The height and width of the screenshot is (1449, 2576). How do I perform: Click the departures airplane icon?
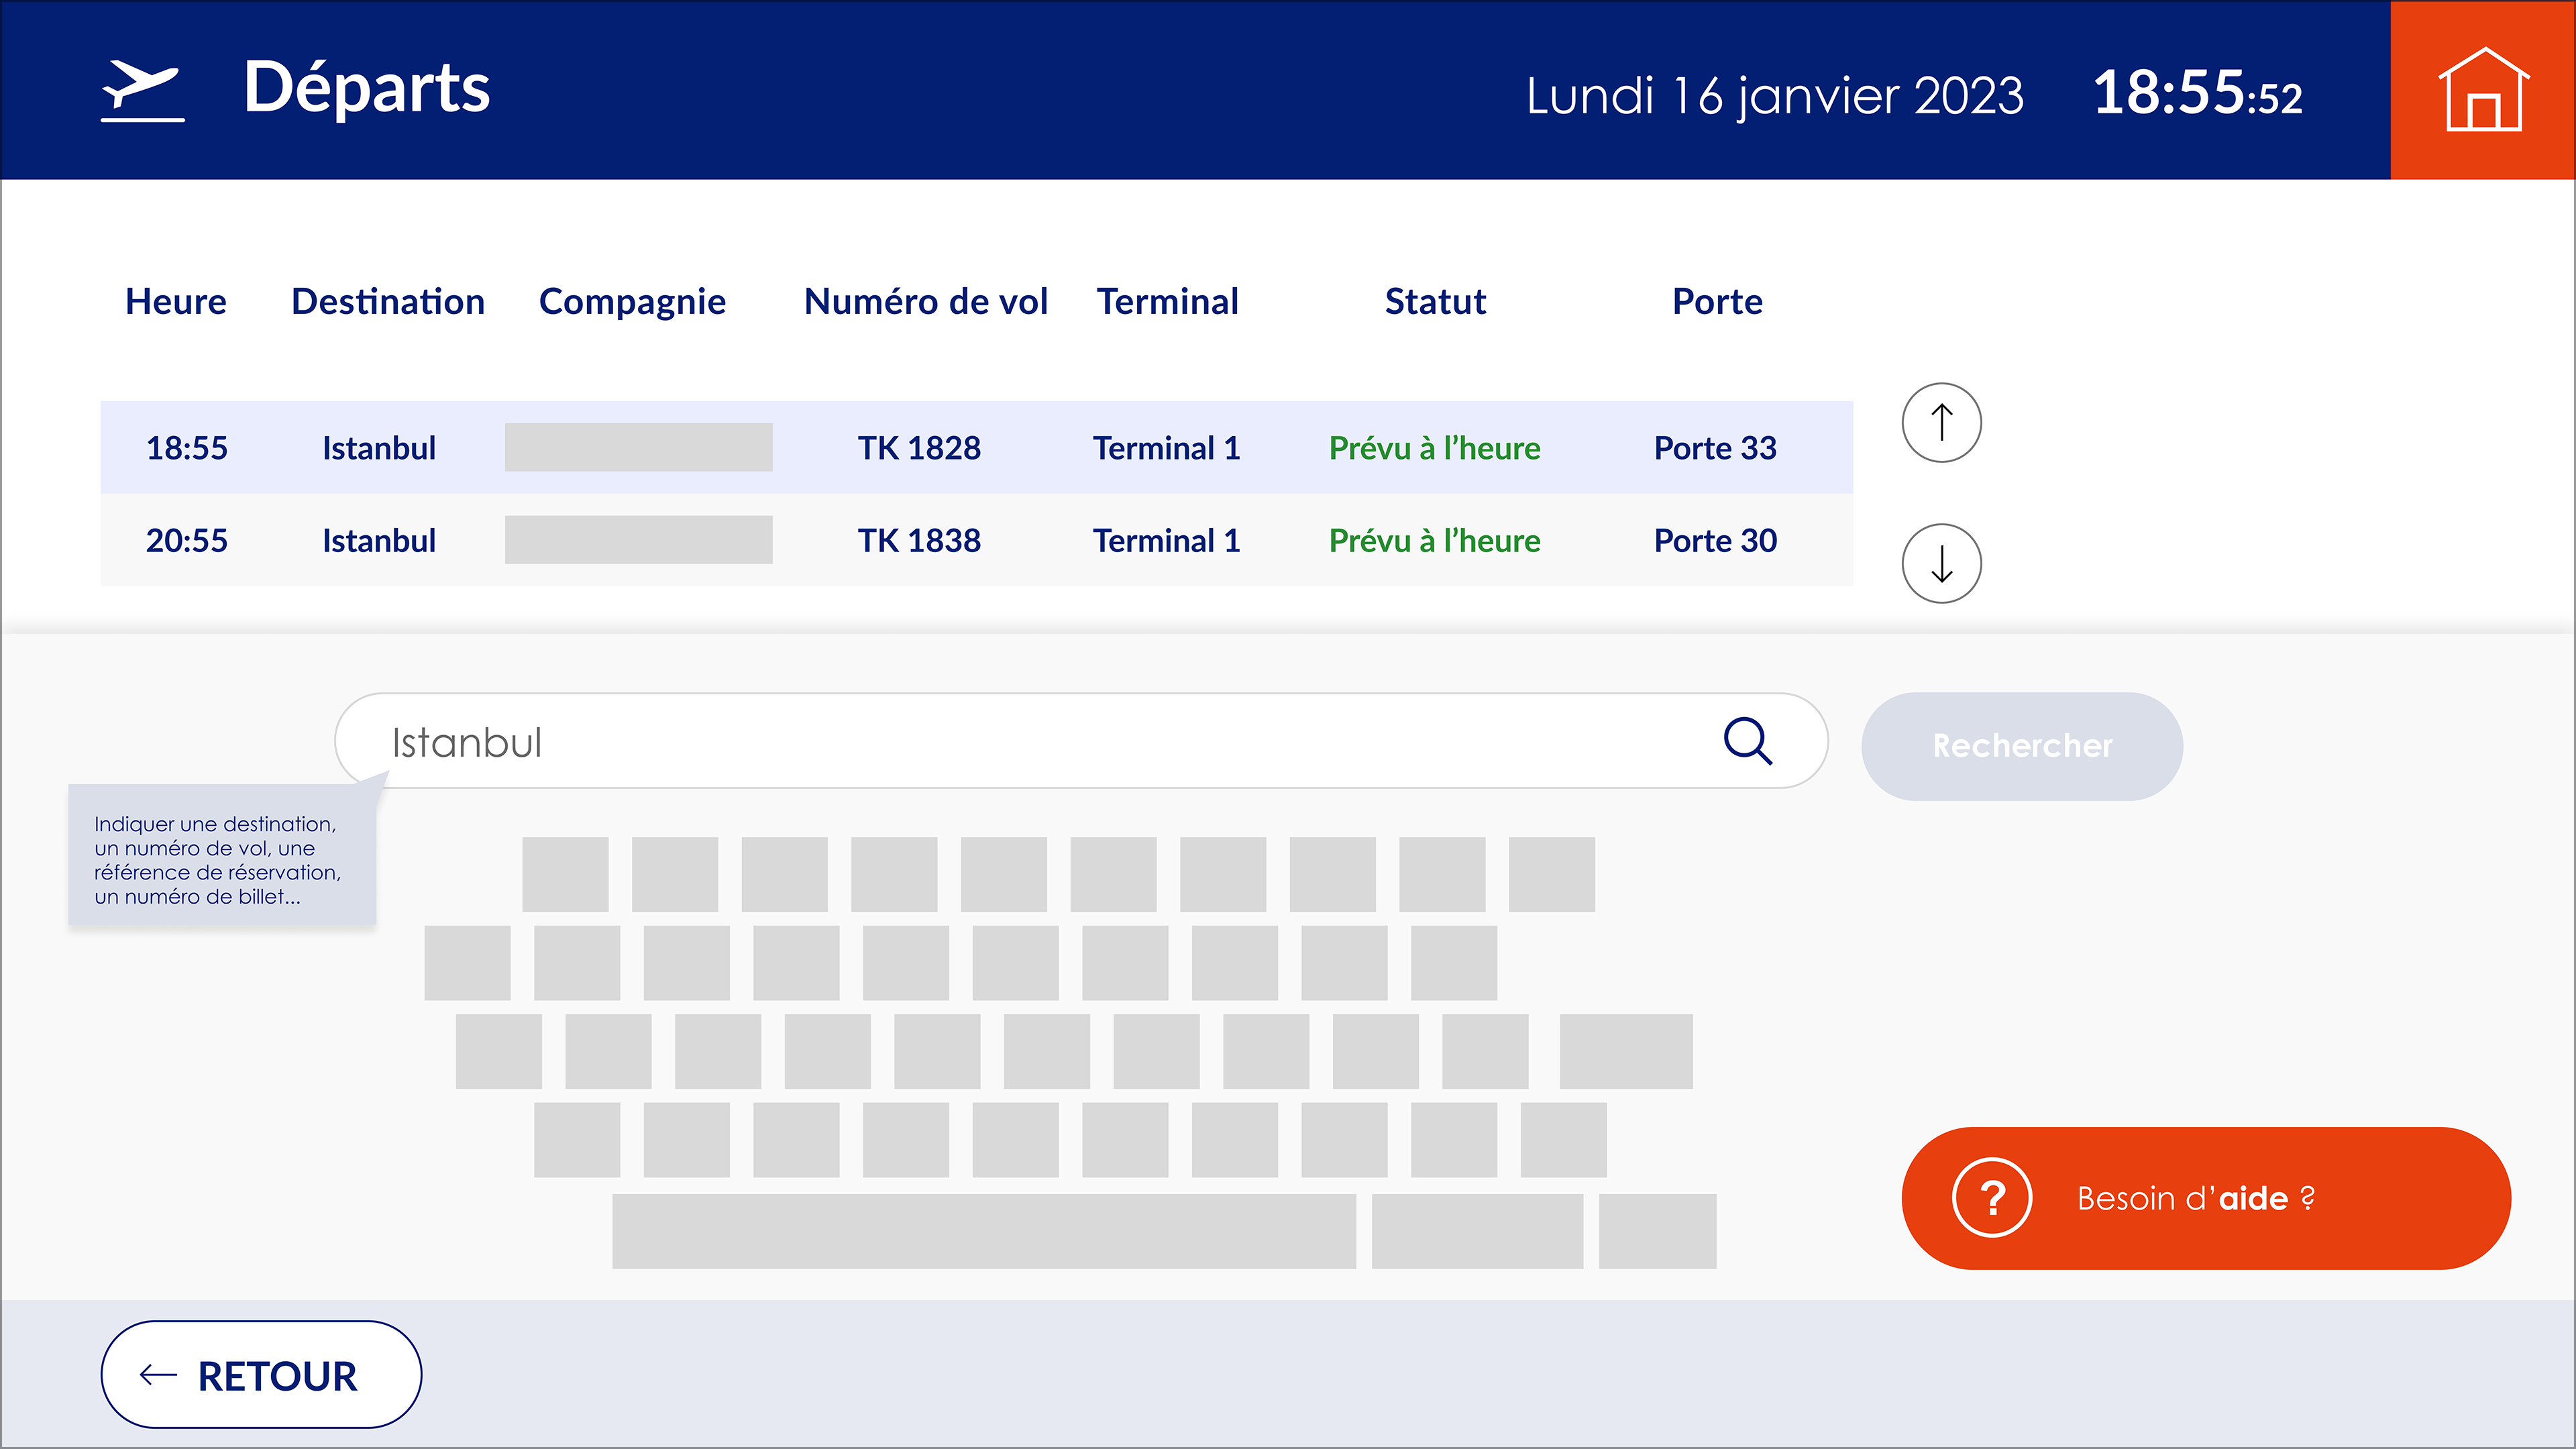(142, 90)
